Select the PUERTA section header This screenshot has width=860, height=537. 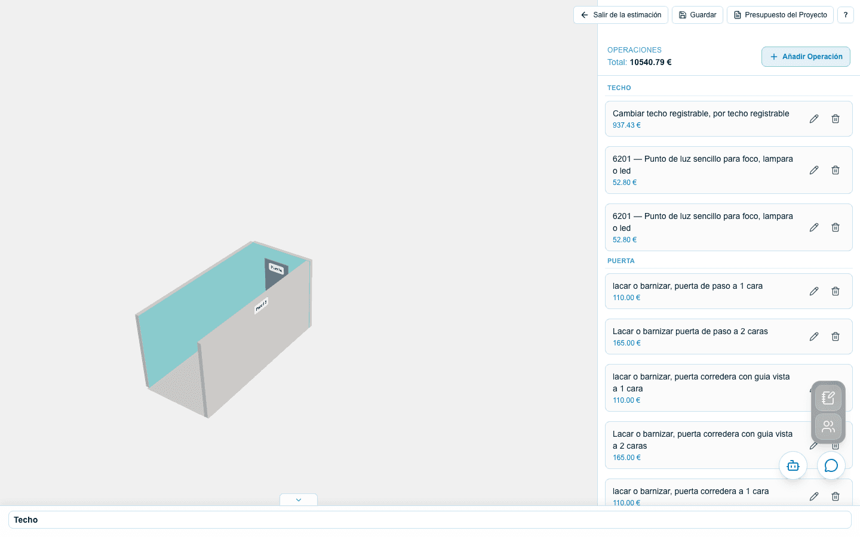coord(621,261)
